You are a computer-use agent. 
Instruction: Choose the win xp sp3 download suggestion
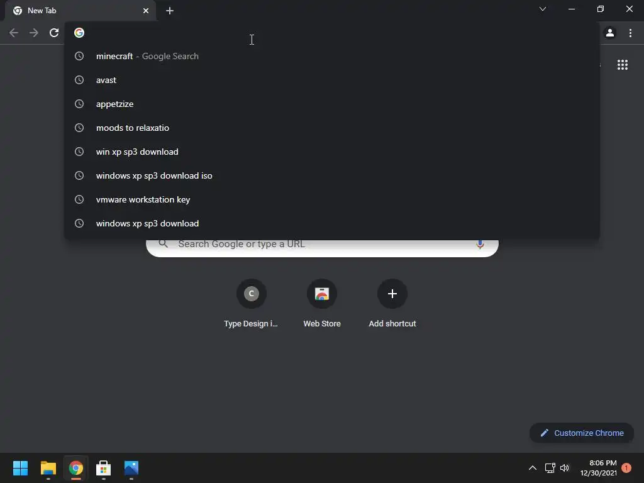332,152
